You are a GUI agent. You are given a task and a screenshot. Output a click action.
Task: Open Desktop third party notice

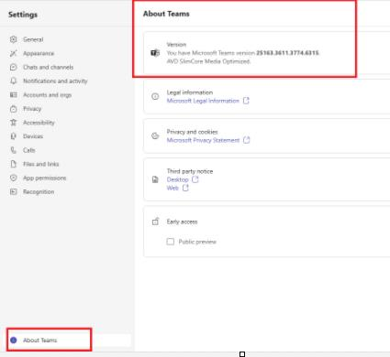click(177, 179)
